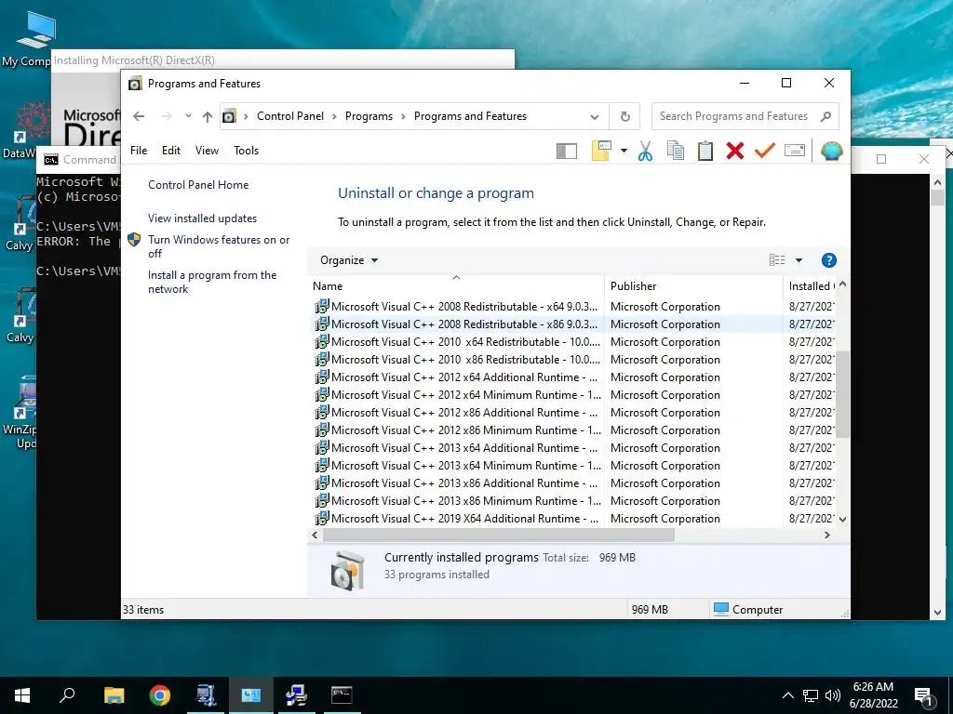
Task: Click the Command Prompt taskbar icon
Action: tap(342, 695)
